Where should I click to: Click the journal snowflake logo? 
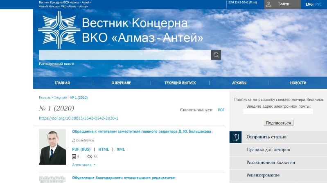click(x=56, y=29)
